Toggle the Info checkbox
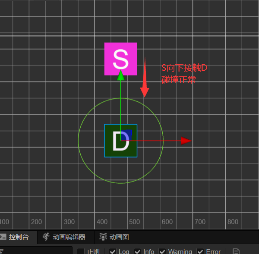 pyautogui.click(x=137, y=251)
